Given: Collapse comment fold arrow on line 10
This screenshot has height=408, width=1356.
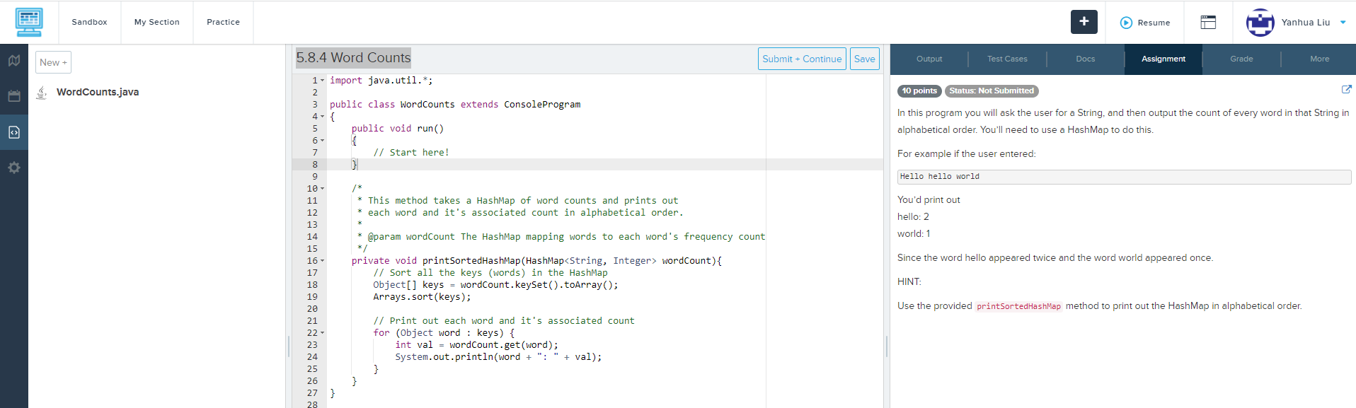Looking at the screenshot, I should (323, 189).
